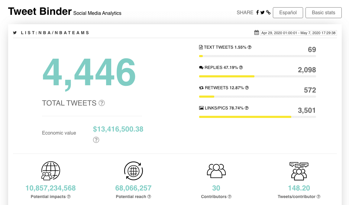349x205 pixels.
Task: Click the SHARE label
Action: [245, 12]
